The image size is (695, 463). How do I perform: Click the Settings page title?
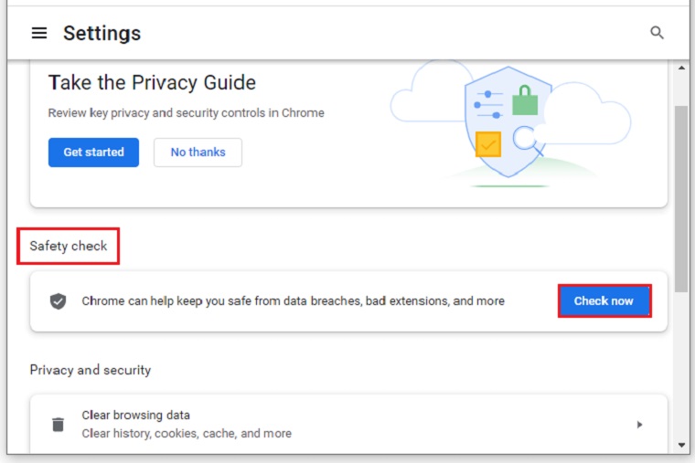[102, 34]
